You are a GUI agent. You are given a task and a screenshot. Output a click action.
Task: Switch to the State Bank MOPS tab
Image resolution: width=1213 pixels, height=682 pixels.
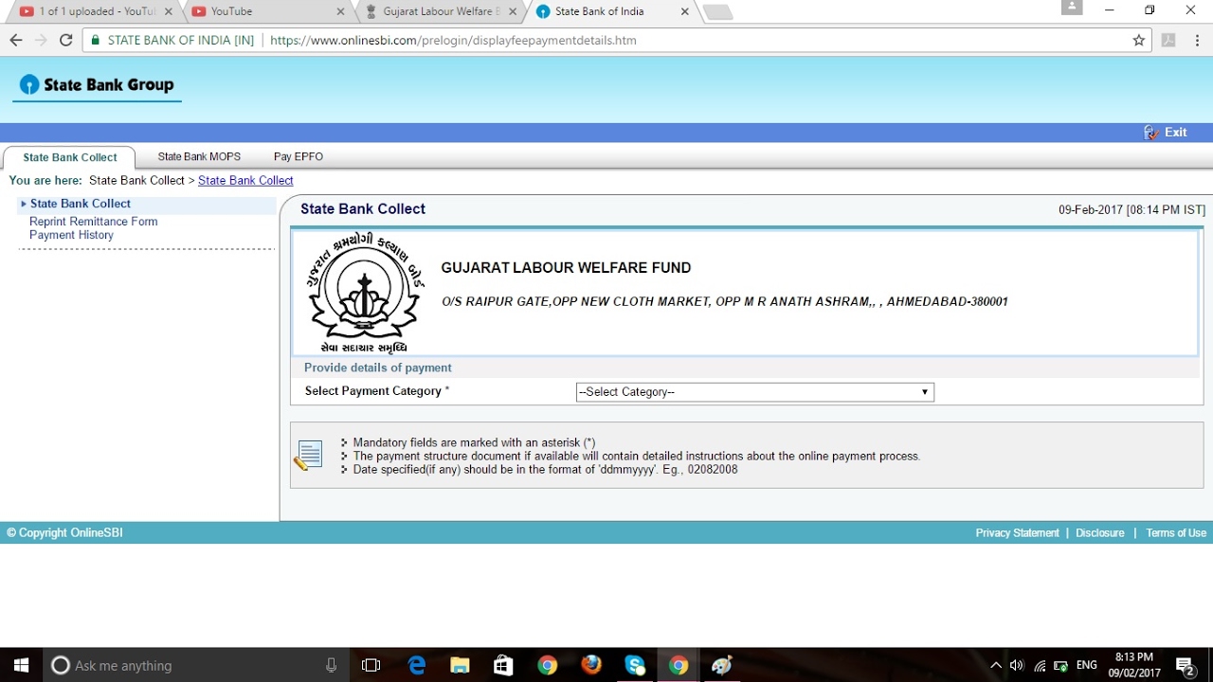199,156
